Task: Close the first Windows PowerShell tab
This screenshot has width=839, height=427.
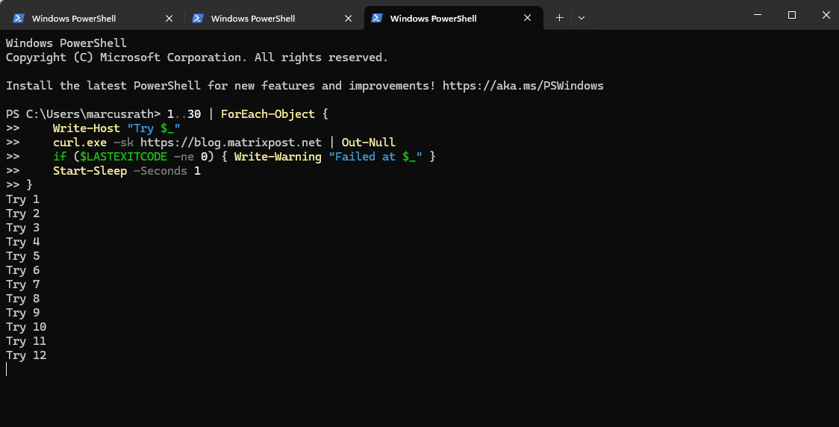Action: coord(169,18)
